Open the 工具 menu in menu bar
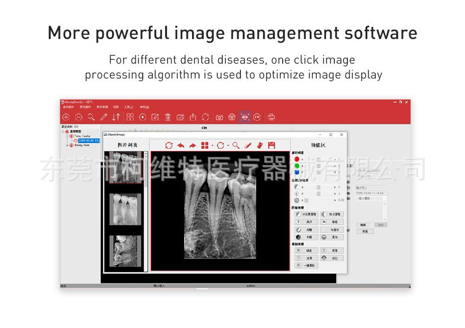This screenshot has width=465, height=328. [128, 107]
